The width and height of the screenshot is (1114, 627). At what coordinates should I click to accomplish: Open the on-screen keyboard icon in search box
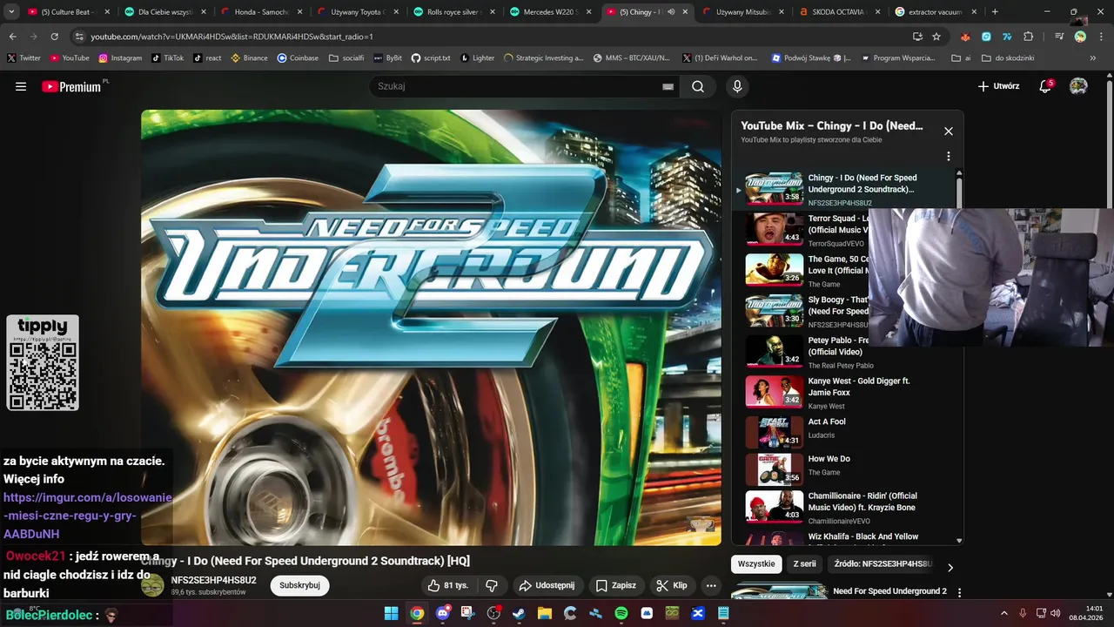click(668, 86)
